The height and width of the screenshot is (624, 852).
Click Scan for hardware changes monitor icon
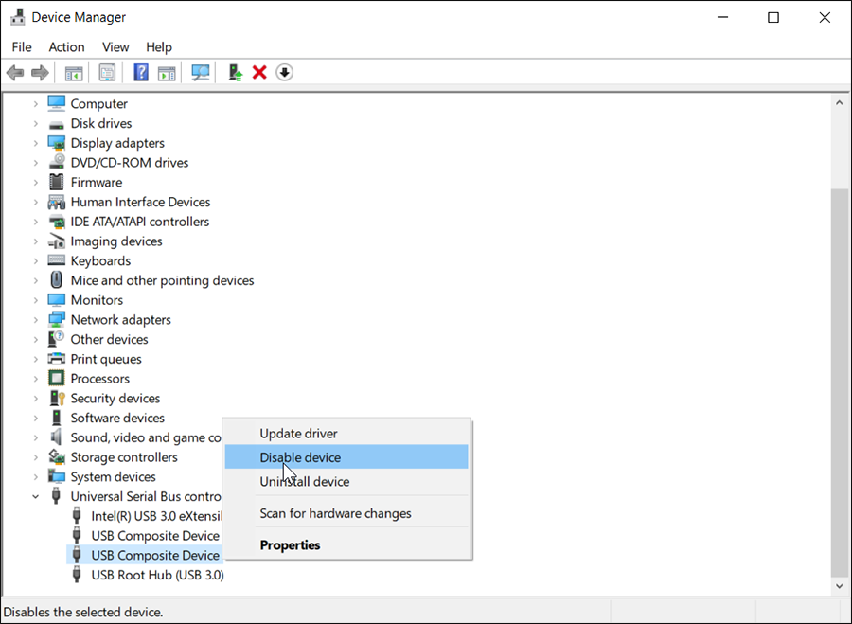(x=201, y=72)
